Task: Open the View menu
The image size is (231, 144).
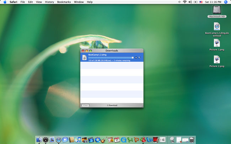Action: (x=39, y=2)
